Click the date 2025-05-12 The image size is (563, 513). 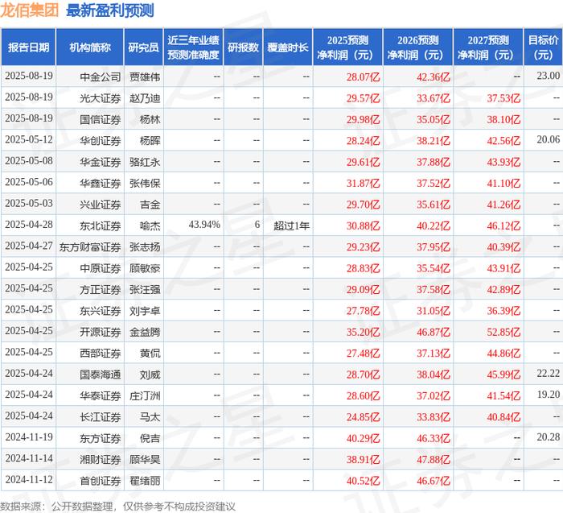(x=29, y=139)
